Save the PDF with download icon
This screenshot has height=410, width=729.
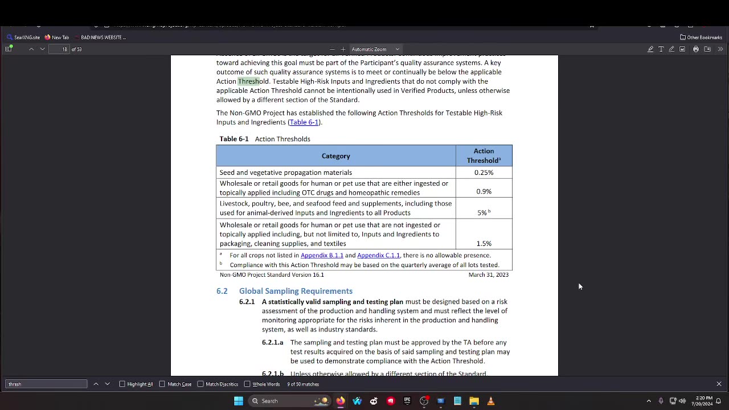(707, 49)
